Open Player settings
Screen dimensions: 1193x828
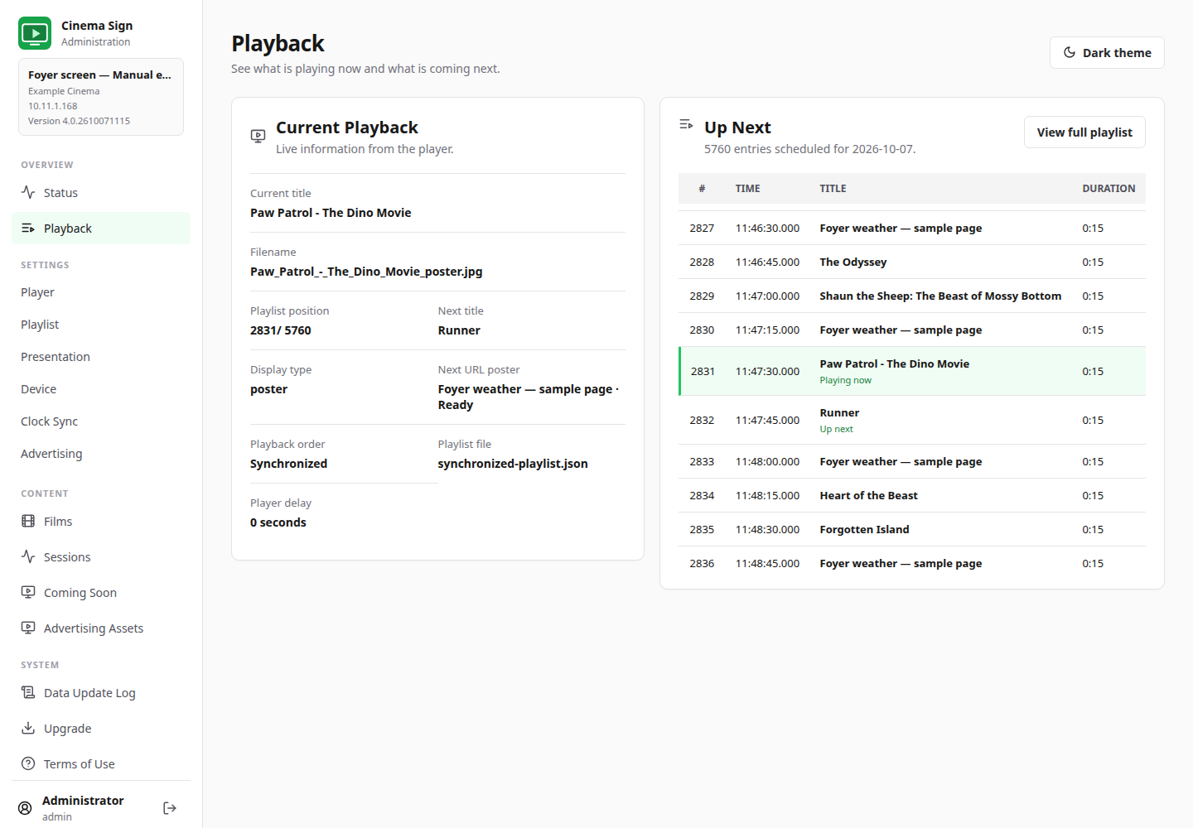tap(101, 292)
